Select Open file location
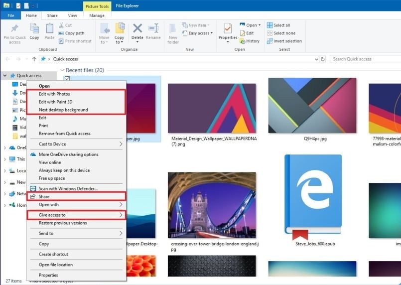 [77, 265]
